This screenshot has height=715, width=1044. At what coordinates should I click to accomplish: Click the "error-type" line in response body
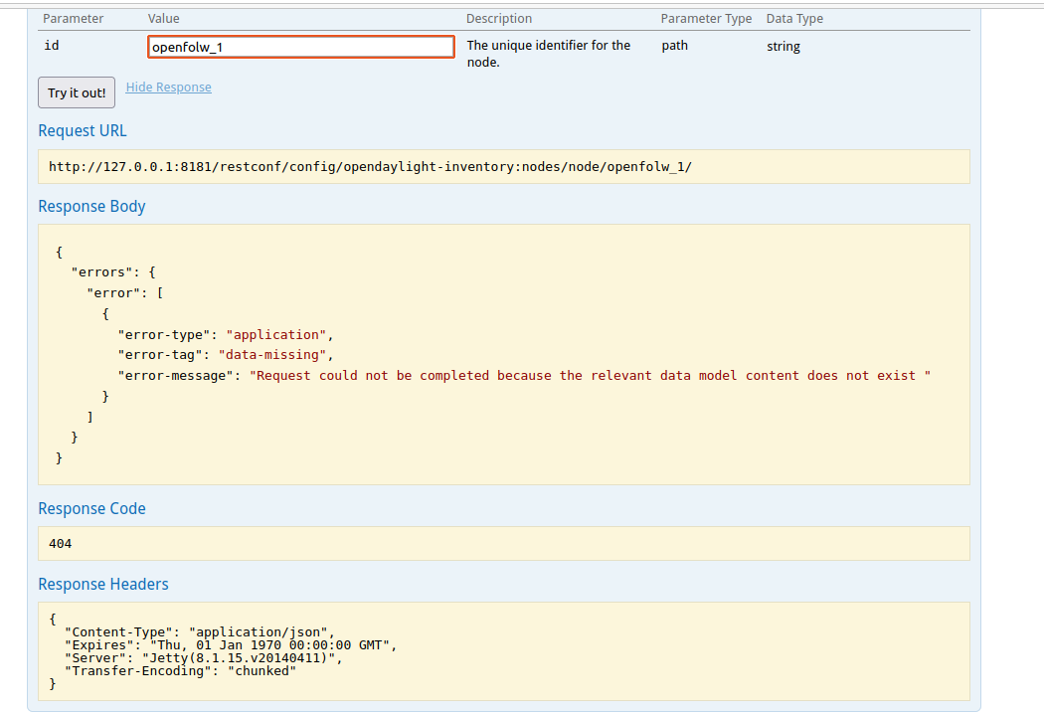click(x=225, y=335)
